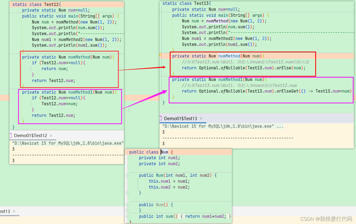Image resolution: width=356 pixels, height=224 pixels.
Task: Click 'return num;' inside Test12 numMethod
Action: click(55, 69)
